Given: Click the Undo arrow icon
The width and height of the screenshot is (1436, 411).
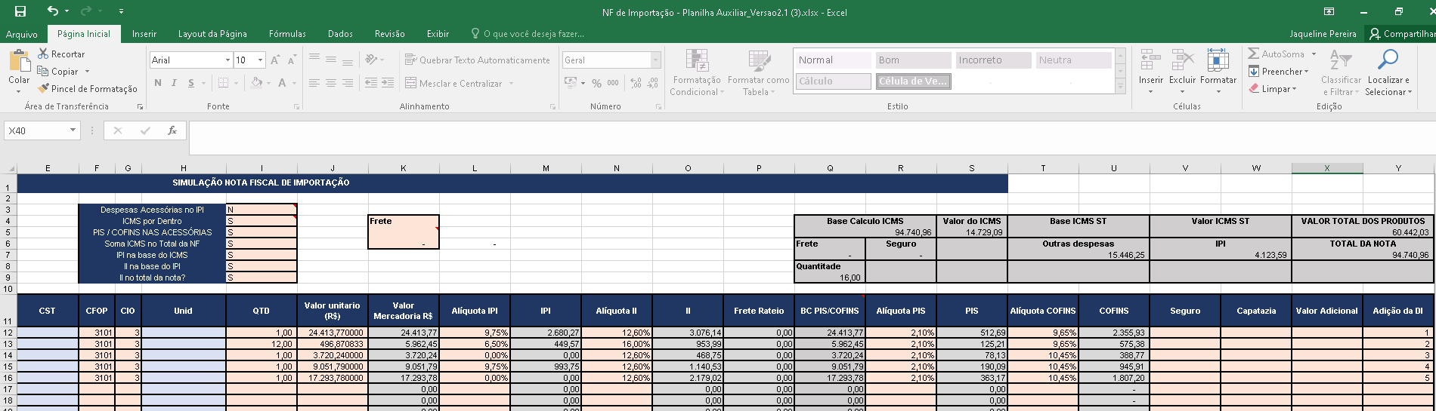Looking at the screenshot, I should tap(52, 11).
